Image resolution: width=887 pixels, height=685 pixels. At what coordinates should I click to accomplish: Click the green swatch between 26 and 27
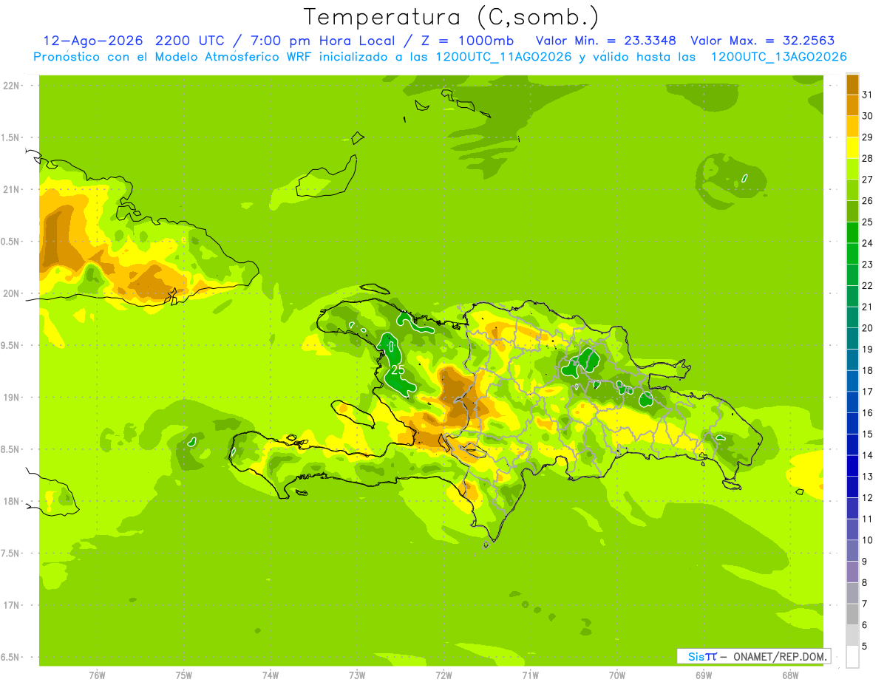[x=852, y=190]
